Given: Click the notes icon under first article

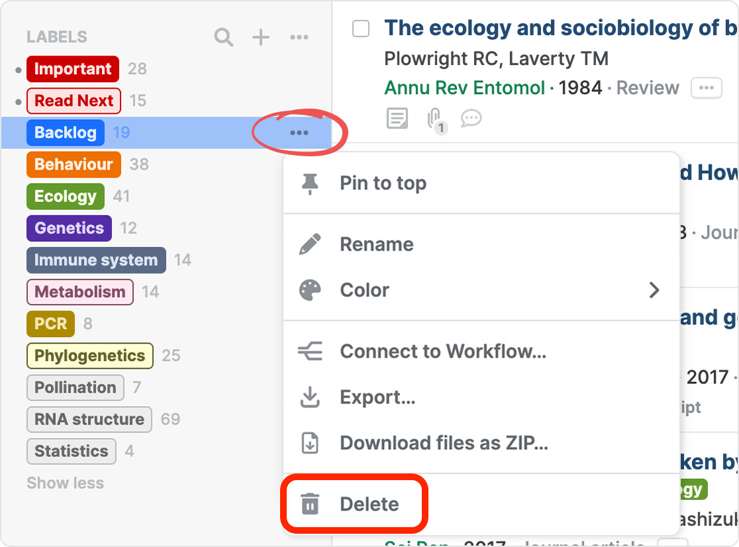Looking at the screenshot, I should pos(397,119).
